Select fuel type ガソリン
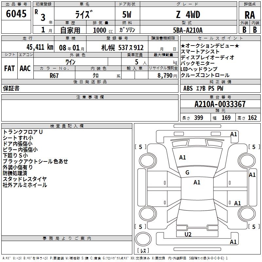Screen dimensions: 262x262 [x=127, y=30]
